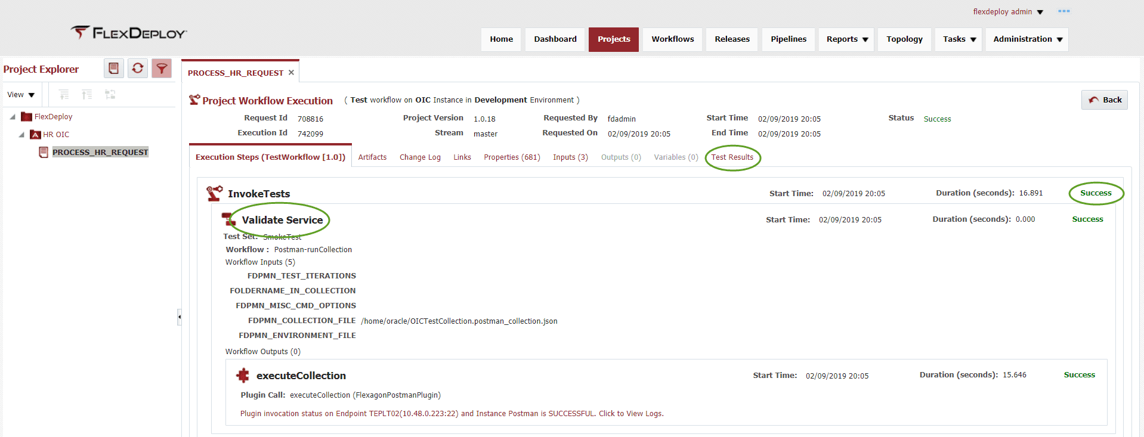Click the Project Version value 1.0.18
Image resolution: width=1144 pixels, height=437 pixels.
point(484,119)
